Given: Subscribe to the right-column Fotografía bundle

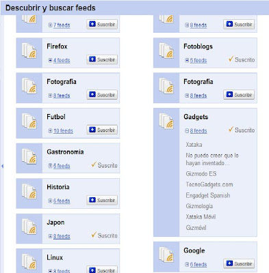Looking at the screenshot, I should (239, 95).
